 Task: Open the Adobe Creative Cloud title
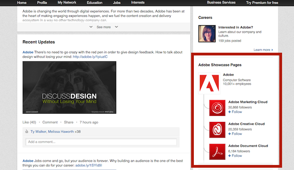tap(246, 124)
